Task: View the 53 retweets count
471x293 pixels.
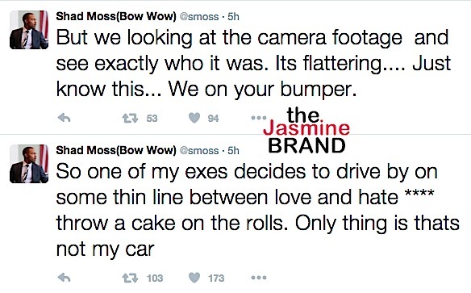Action: pos(152,119)
